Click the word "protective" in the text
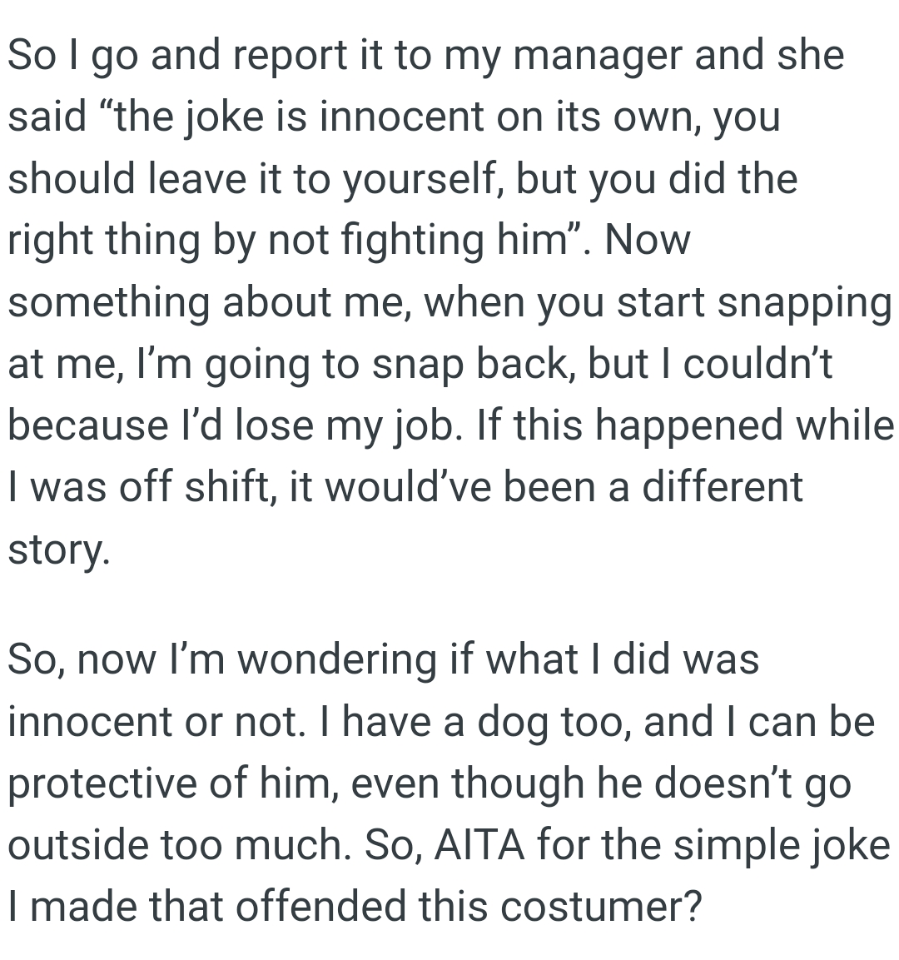 tap(103, 783)
